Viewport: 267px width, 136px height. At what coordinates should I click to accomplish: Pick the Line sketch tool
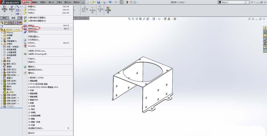tap(18, 7)
